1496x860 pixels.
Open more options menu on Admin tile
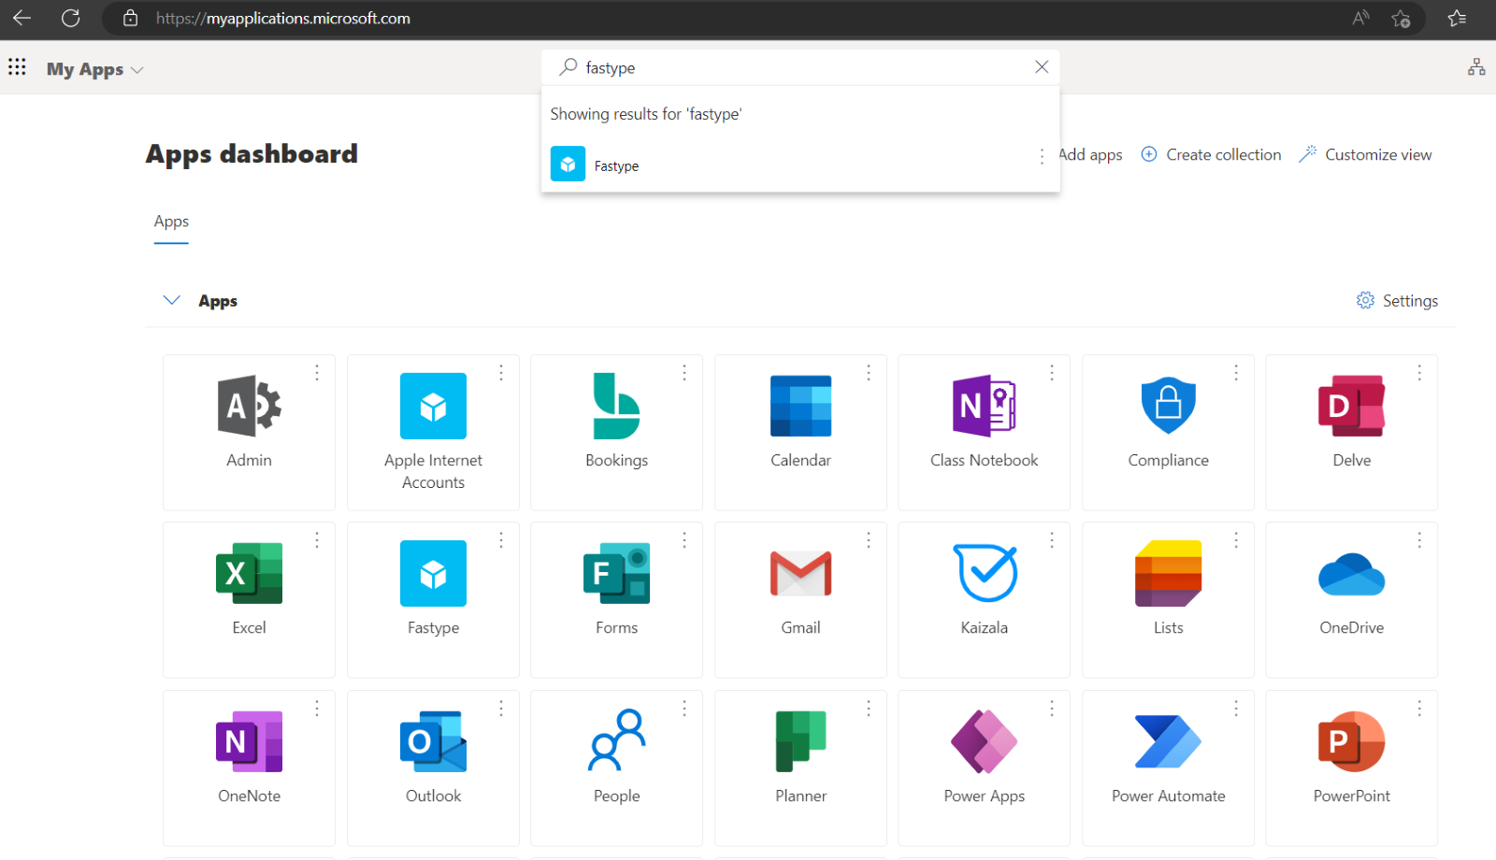[317, 373]
